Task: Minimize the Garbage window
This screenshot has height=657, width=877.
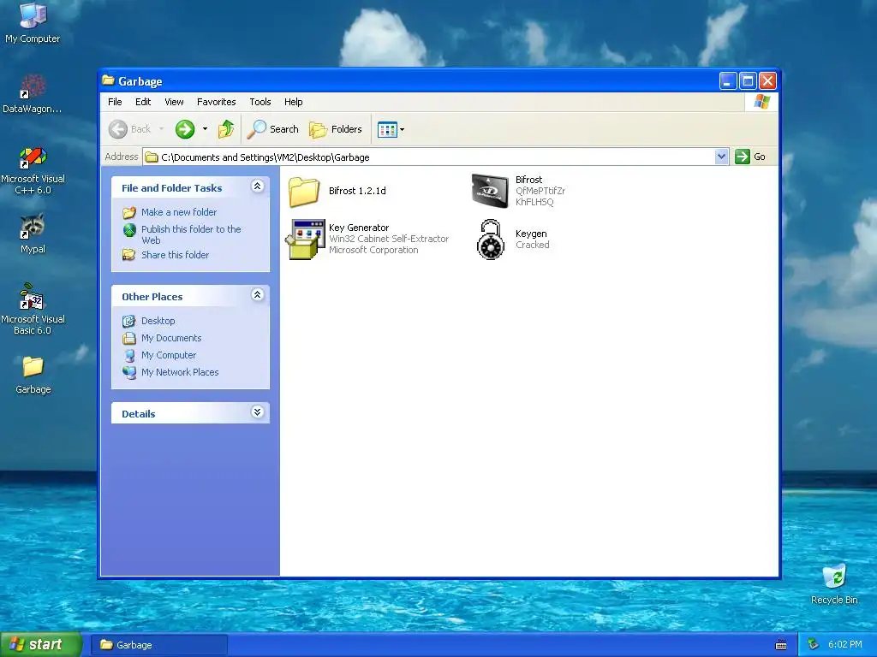Action: coord(728,81)
